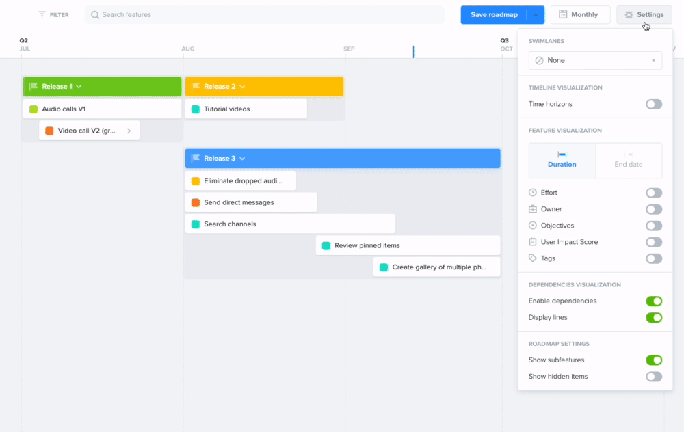Click the End date icon
Viewport: 684px width, 432px height.
pos(629,154)
